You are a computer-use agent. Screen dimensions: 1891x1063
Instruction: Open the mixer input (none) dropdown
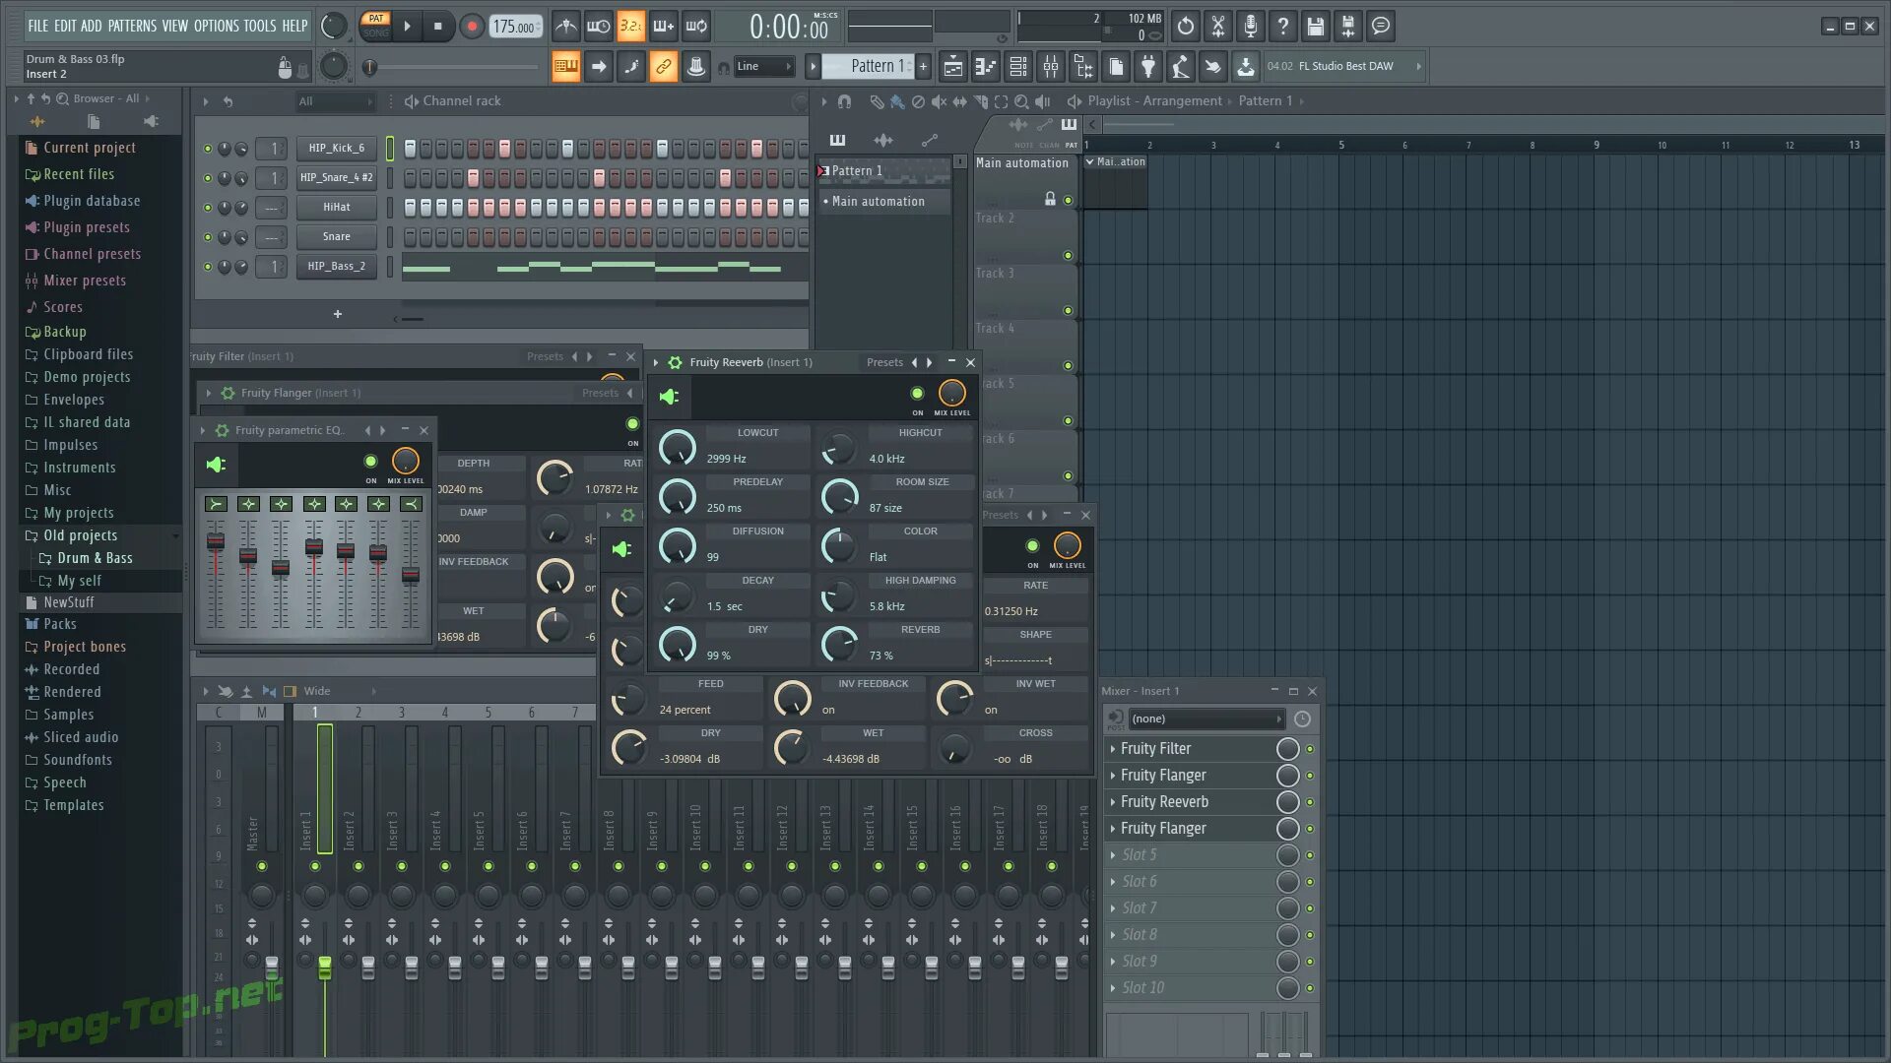[x=1206, y=719]
